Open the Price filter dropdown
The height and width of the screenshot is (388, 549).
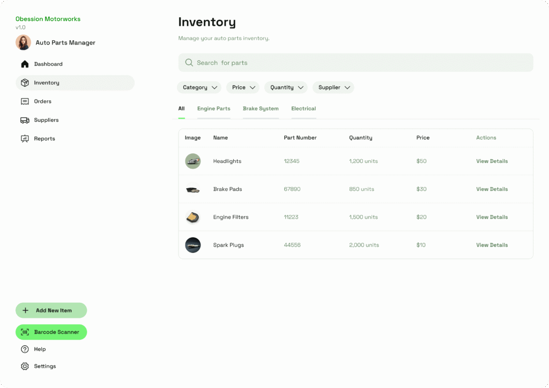pyautogui.click(x=243, y=87)
